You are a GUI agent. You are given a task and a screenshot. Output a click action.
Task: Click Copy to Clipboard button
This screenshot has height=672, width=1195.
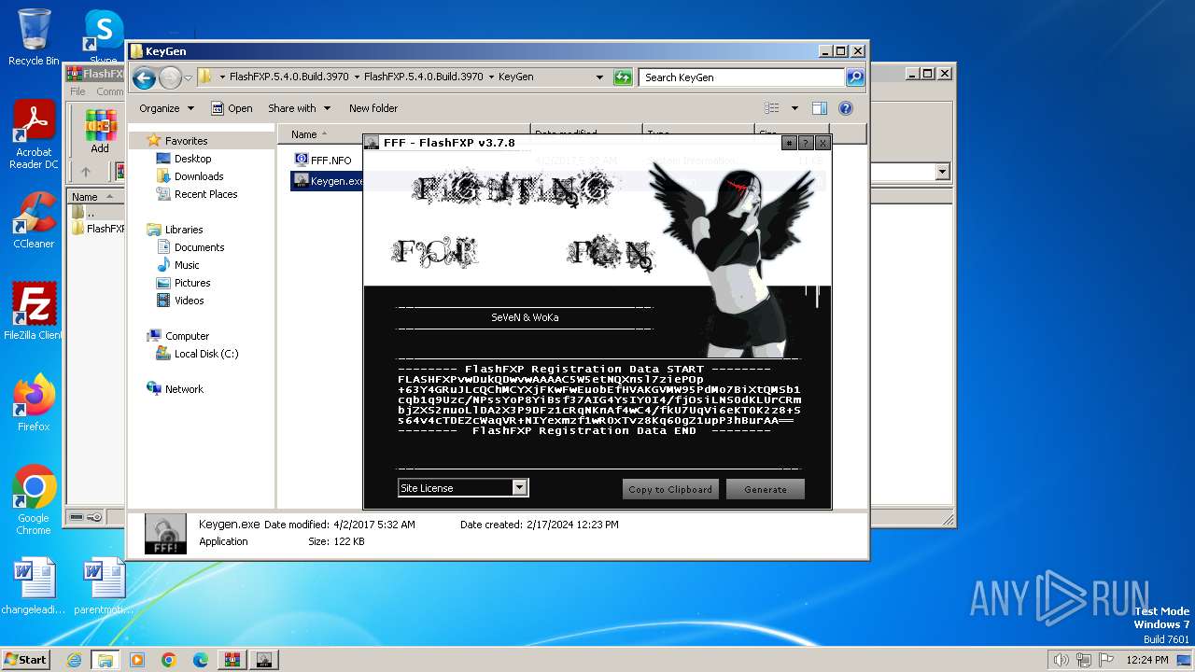tap(670, 489)
